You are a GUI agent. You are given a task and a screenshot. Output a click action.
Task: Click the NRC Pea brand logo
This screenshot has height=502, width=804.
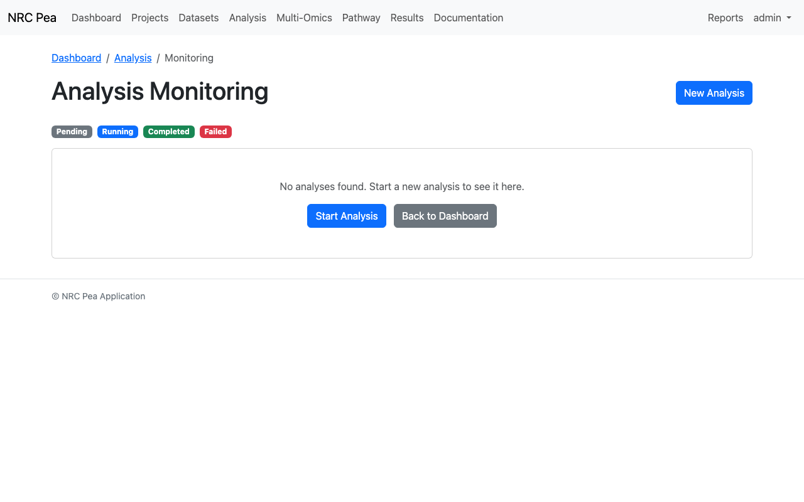(31, 18)
